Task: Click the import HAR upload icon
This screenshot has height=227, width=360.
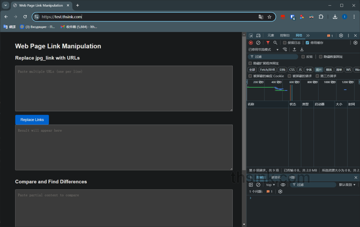Action: [x=294, y=50]
